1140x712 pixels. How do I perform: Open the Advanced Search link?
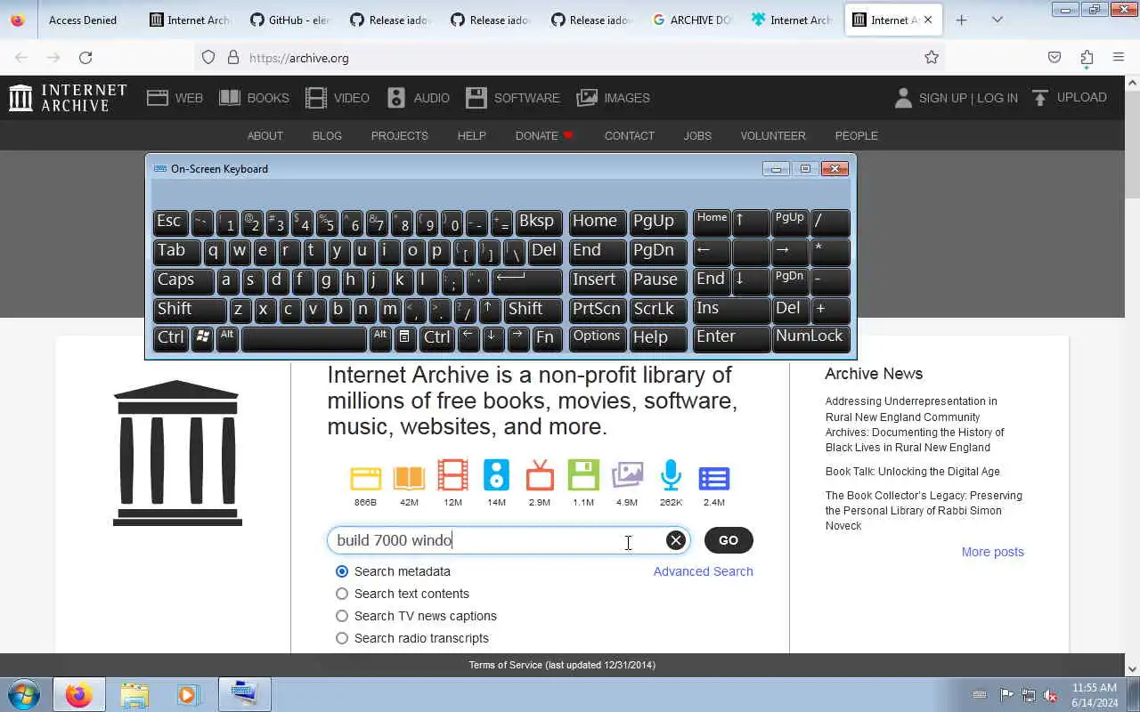703,571
